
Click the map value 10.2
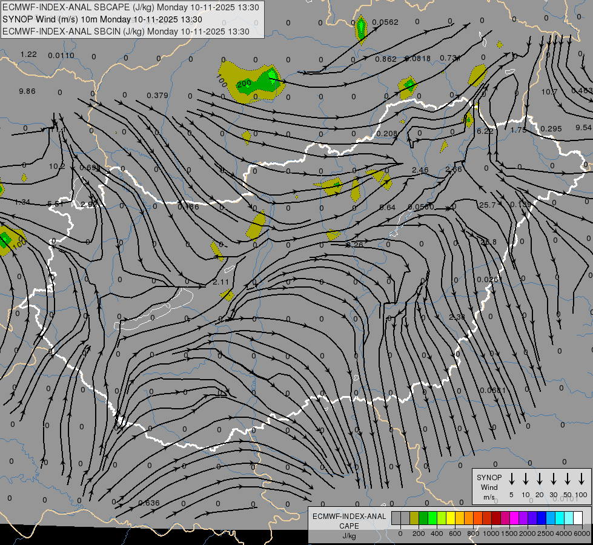(x=57, y=167)
